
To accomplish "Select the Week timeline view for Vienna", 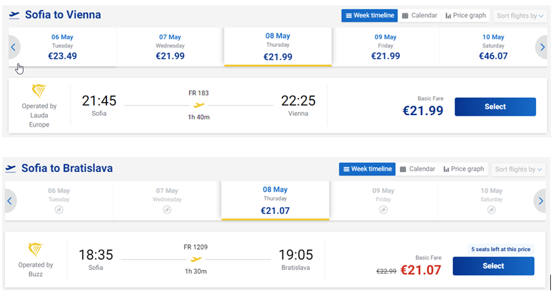I will (369, 16).
